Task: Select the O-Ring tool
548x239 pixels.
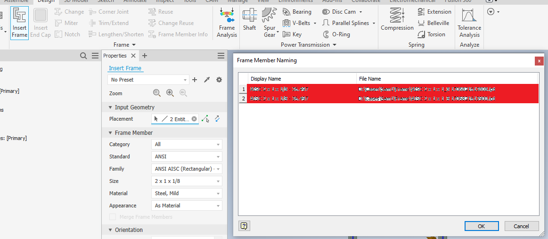Action: coord(336,34)
